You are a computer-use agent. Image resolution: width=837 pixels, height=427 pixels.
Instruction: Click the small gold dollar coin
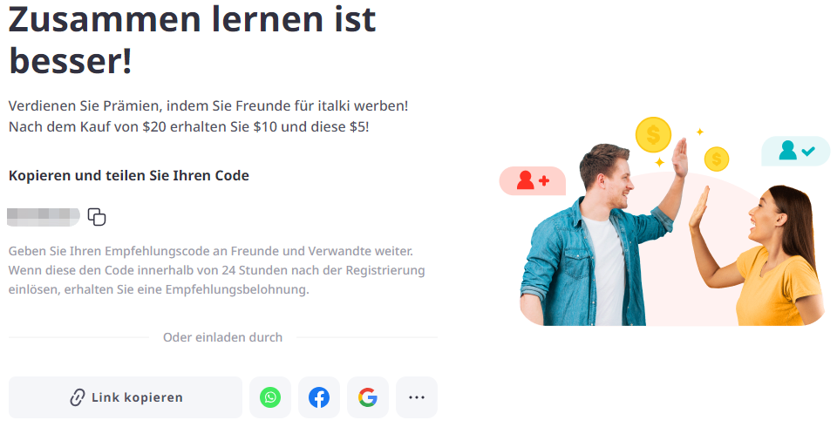tap(717, 159)
